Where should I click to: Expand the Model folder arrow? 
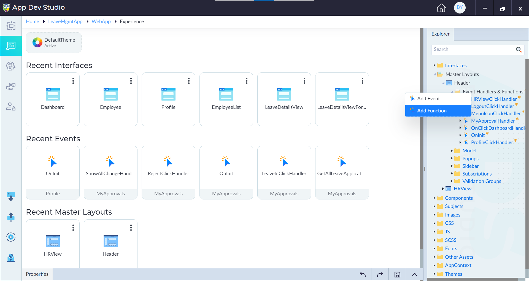click(x=452, y=150)
